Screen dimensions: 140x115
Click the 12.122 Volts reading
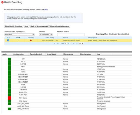101,59
